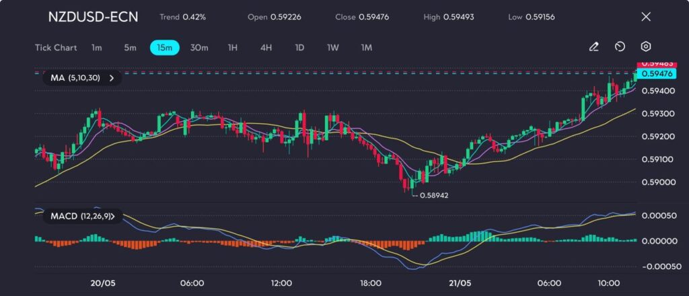Switch to Tick Chart view

pyautogui.click(x=55, y=48)
